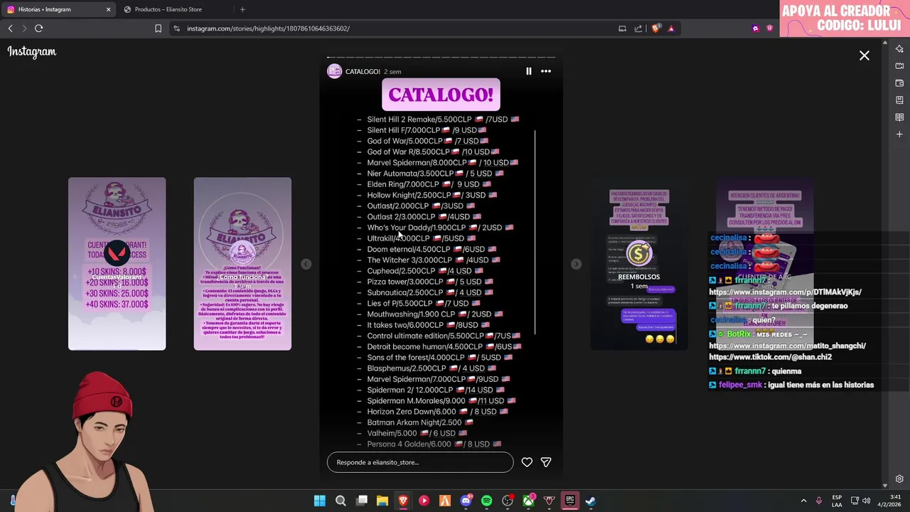Close the Instagram story viewer

[x=864, y=55]
